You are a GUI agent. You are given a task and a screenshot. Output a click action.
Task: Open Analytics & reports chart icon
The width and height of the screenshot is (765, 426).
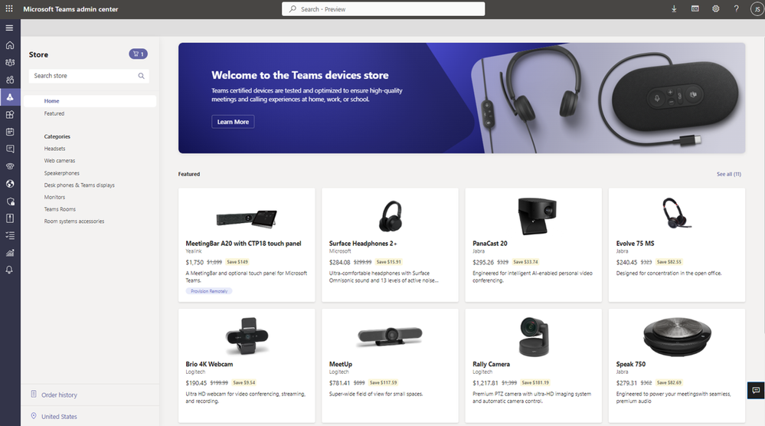pos(10,253)
